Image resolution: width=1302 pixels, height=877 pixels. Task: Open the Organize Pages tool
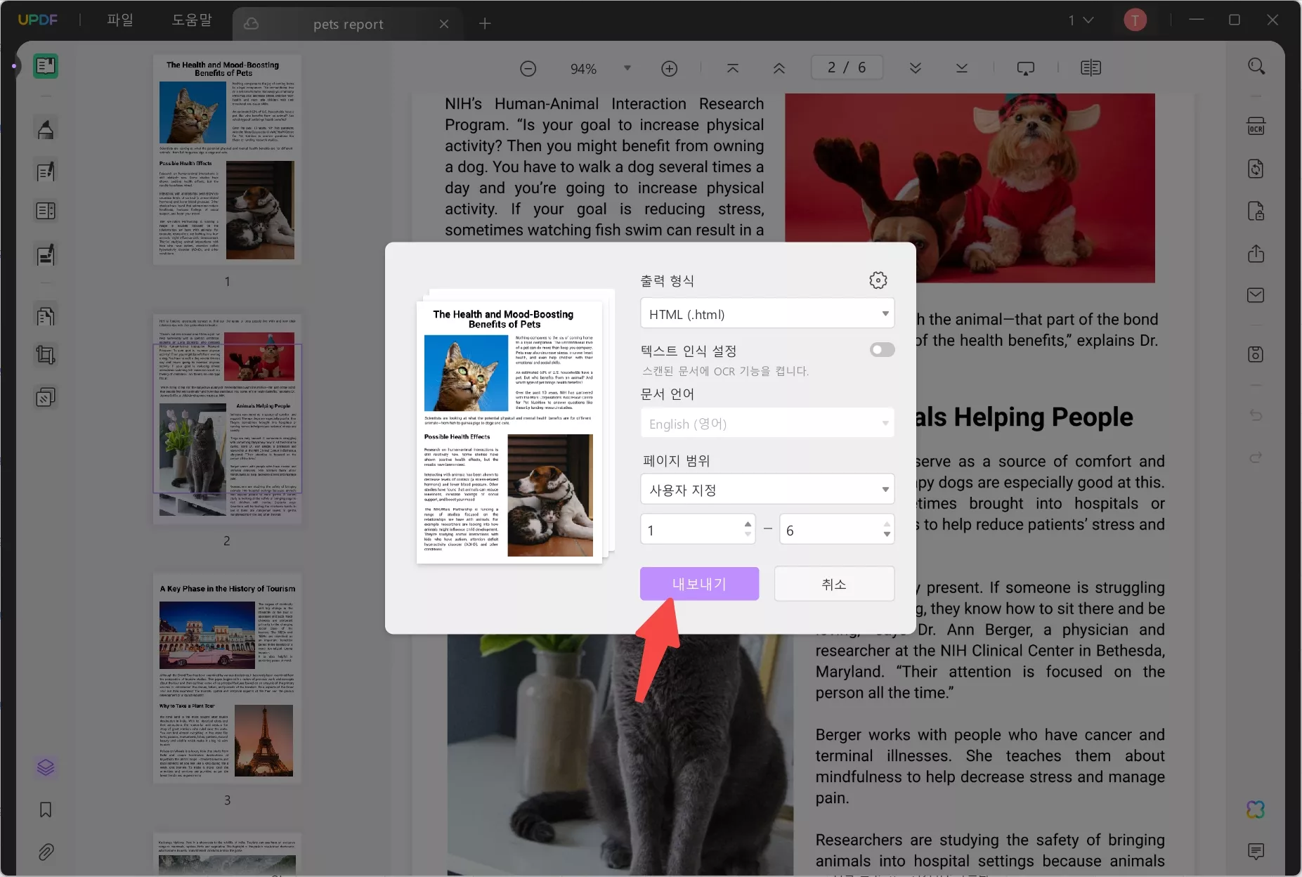tap(46, 211)
